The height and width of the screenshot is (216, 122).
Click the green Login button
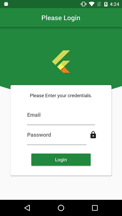[x=61, y=160]
